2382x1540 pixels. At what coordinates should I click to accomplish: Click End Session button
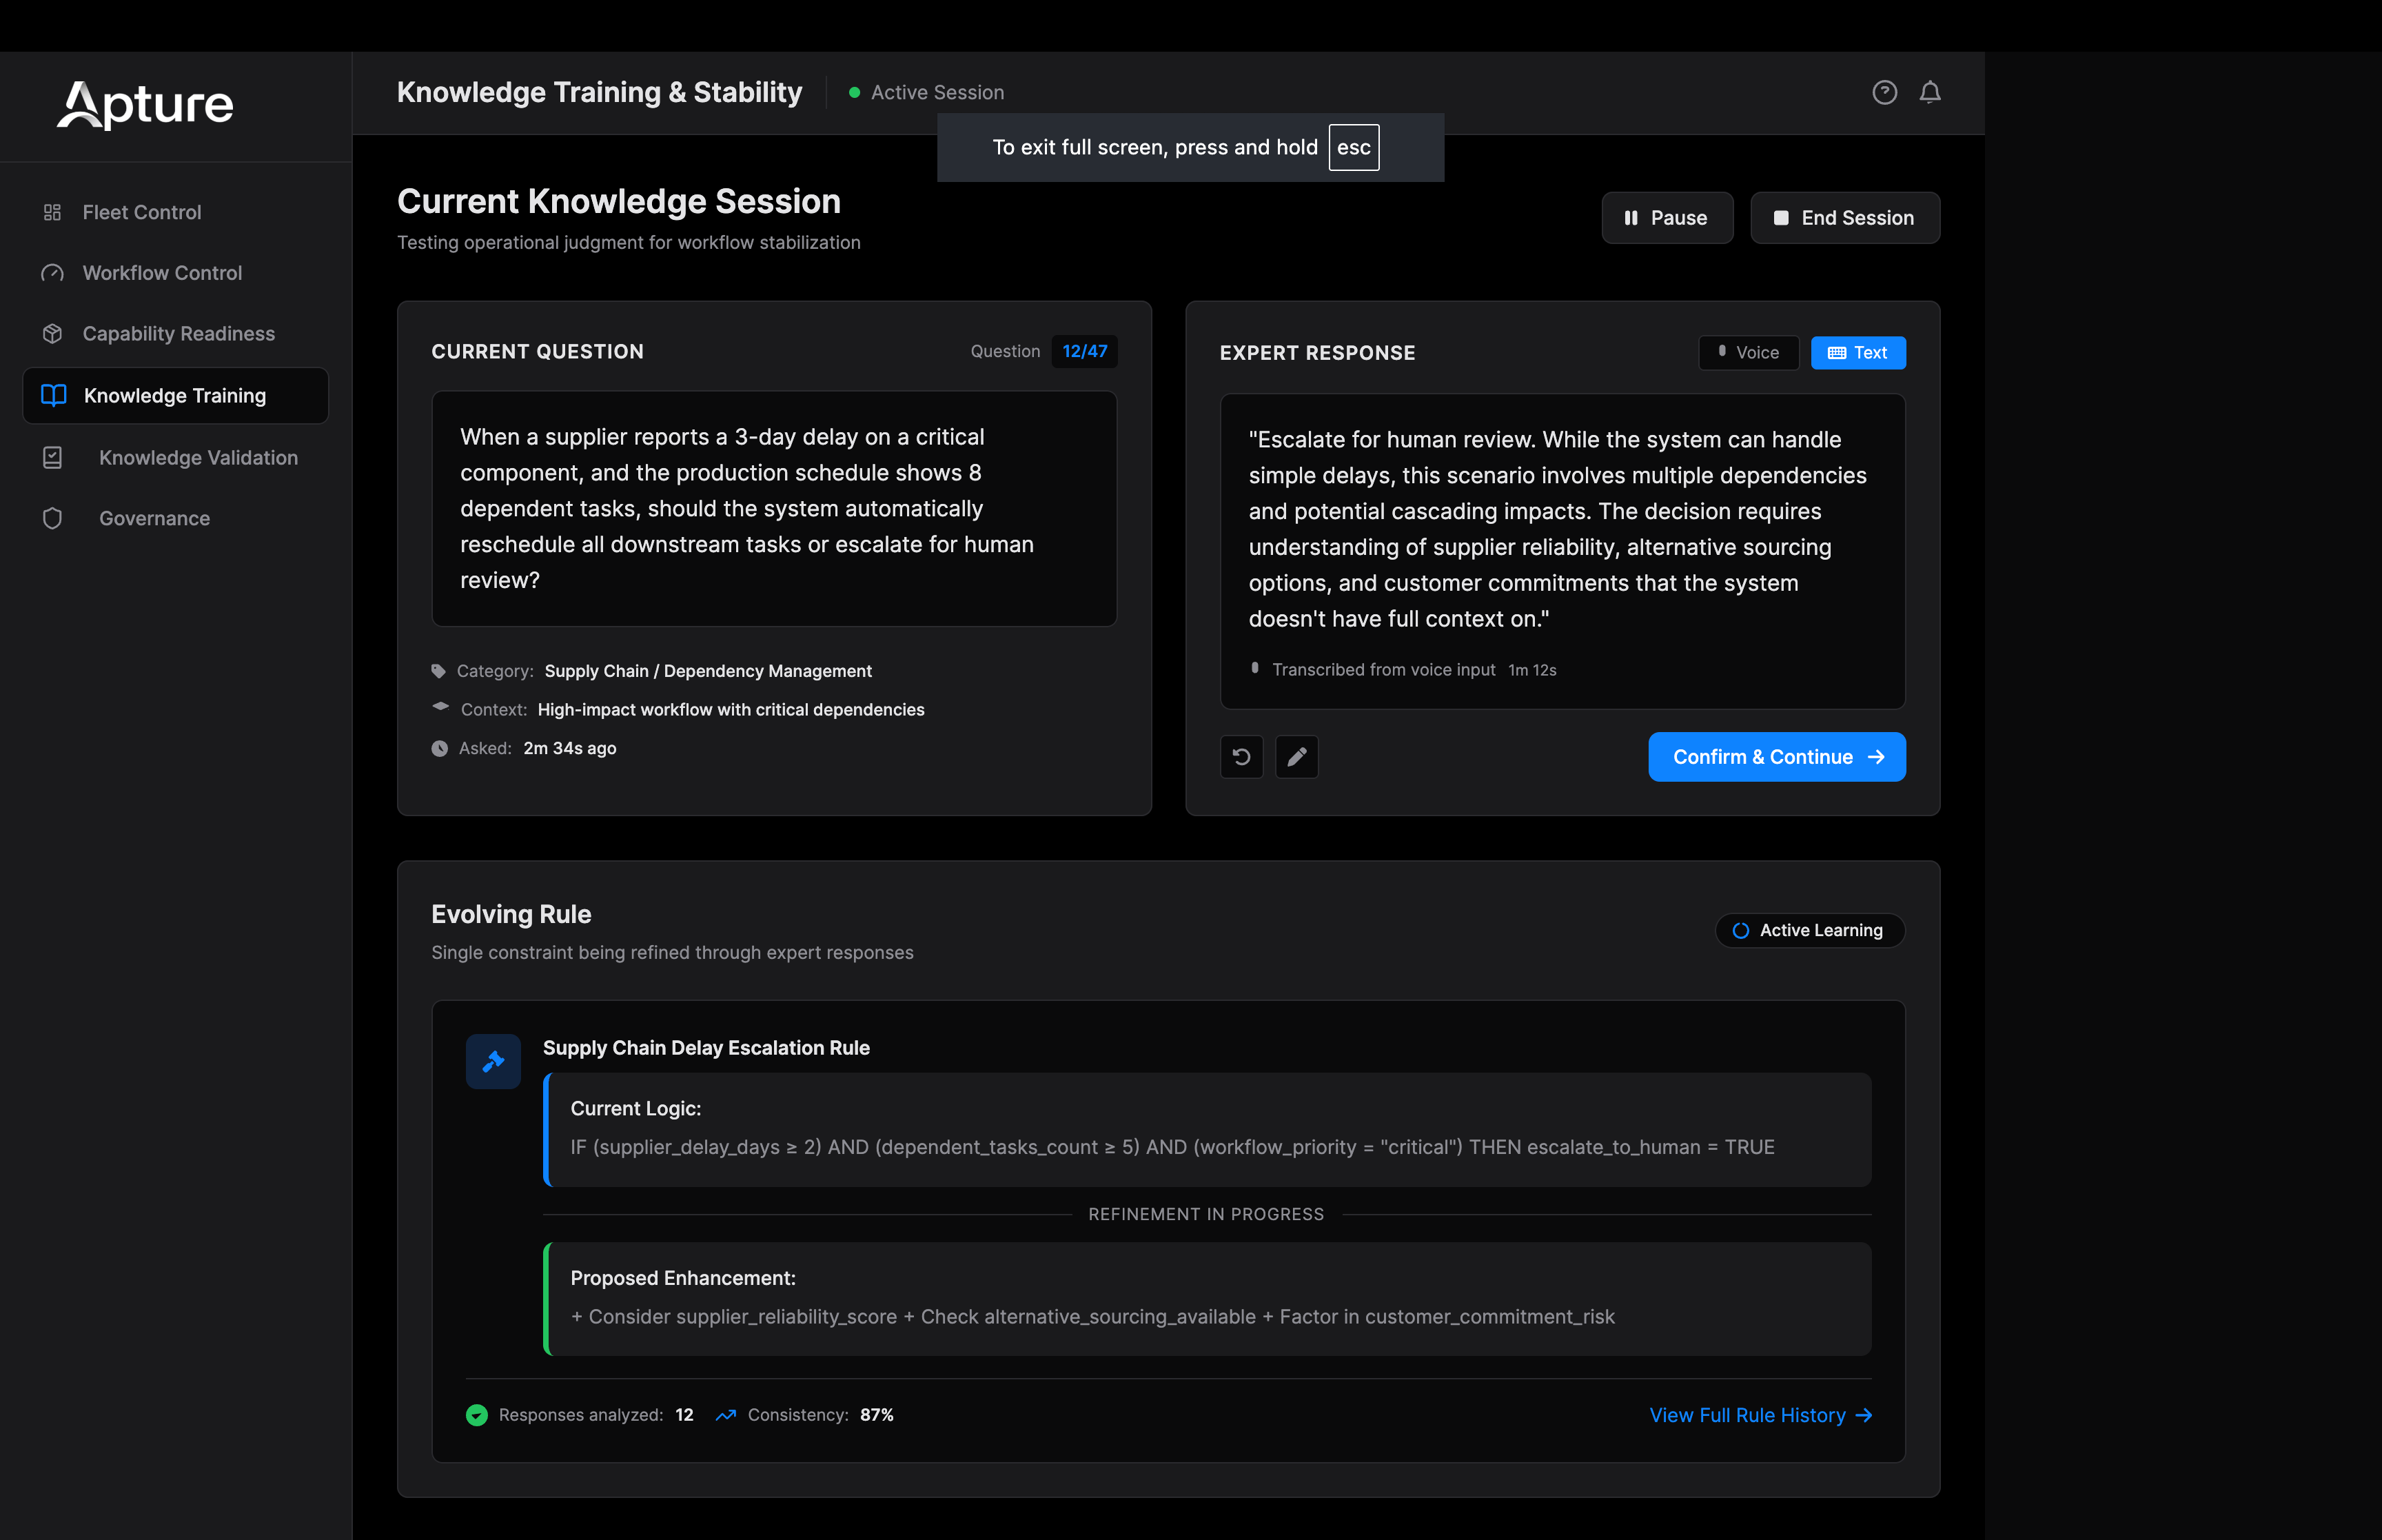point(1844,218)
